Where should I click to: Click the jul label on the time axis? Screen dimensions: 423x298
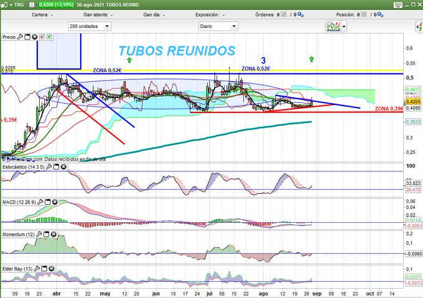click(210, 294)
